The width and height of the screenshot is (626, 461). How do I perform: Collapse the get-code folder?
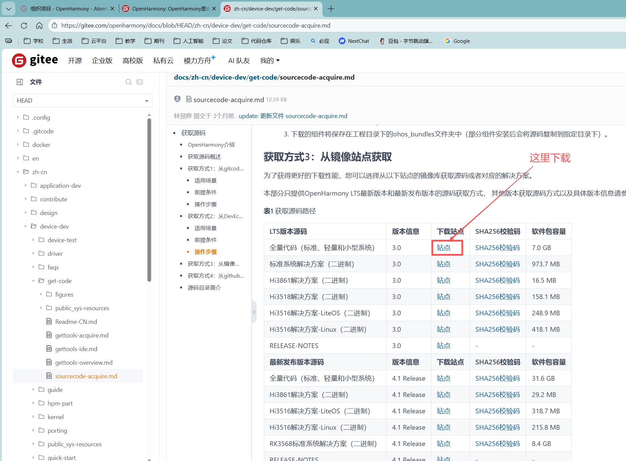pos(33,281)
